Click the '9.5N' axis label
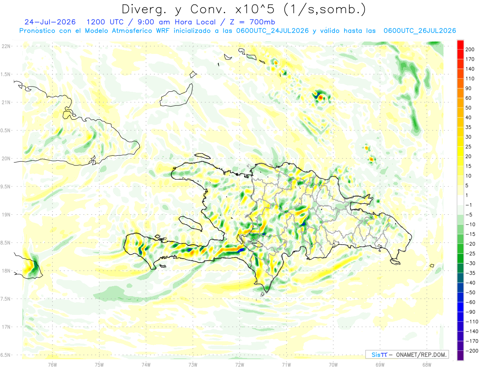This screenshot has height=370, width=479. pyautogui.click(x=6, y=186)
